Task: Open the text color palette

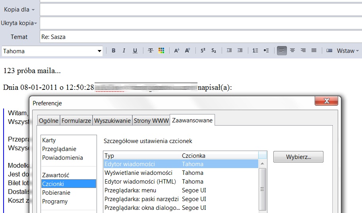Action: (x=161, y=51)
